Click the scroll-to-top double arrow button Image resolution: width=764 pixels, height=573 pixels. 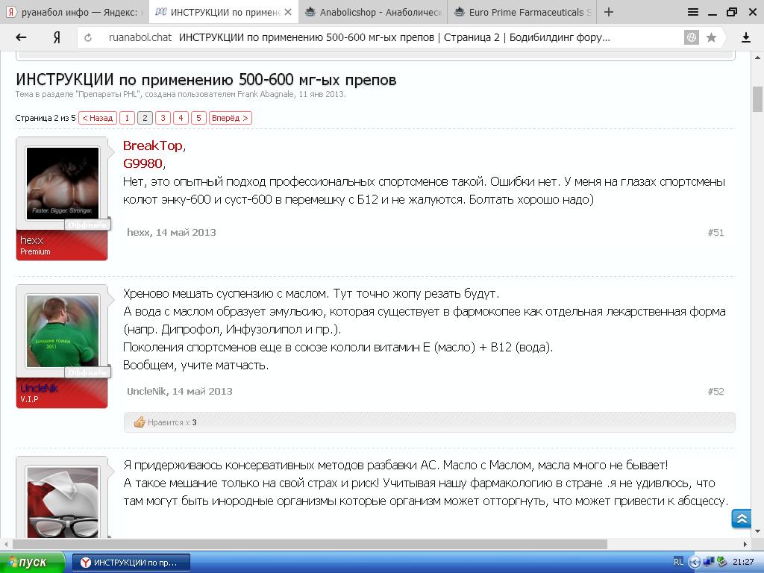click(741, 519)
